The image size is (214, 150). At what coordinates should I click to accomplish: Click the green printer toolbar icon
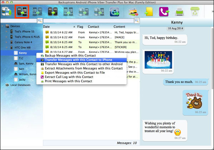179,12
